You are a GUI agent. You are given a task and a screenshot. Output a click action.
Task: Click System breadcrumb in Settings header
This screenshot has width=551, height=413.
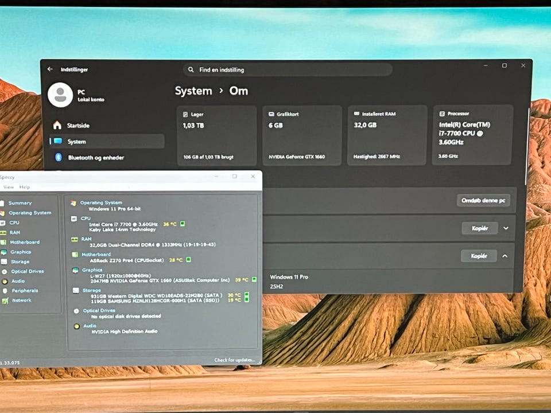pos(193,91)
